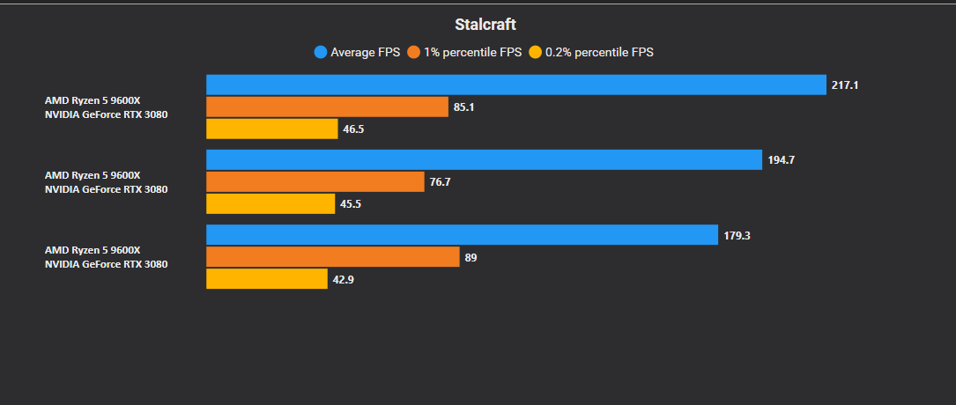Screen dimensions: 956x405
Task: Toggle the 0.2% percentile FPS legend item
Action: click(x=591, y=52)
